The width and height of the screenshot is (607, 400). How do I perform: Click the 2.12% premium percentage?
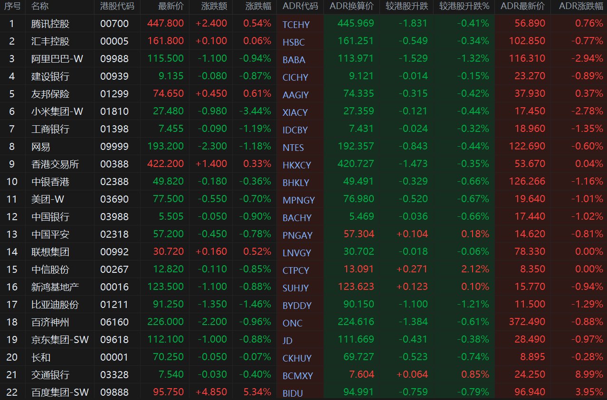(x=475, y=270)
